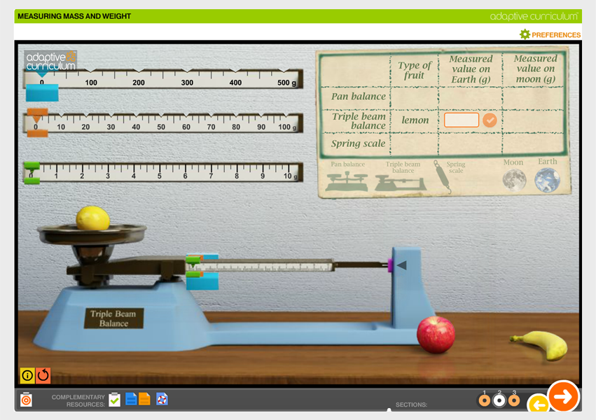Click the measured value on Earth input box
Viewport: 596px width, 420px height.
[x=462, y=120]
